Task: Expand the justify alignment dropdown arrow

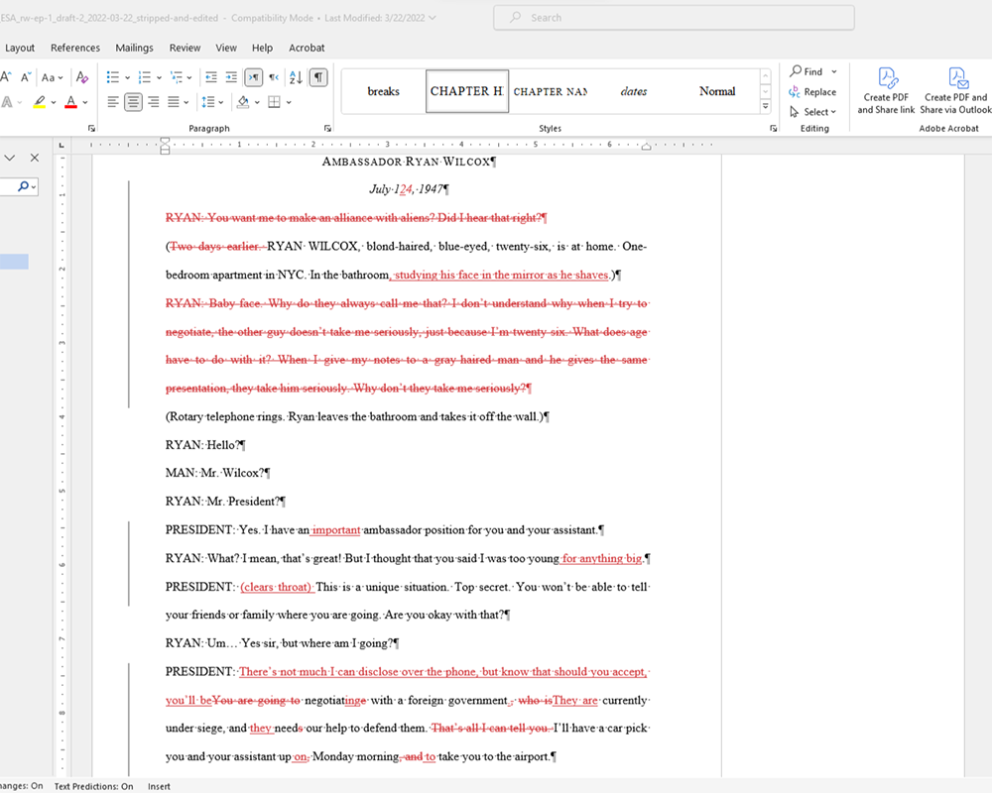Action: 186,102
